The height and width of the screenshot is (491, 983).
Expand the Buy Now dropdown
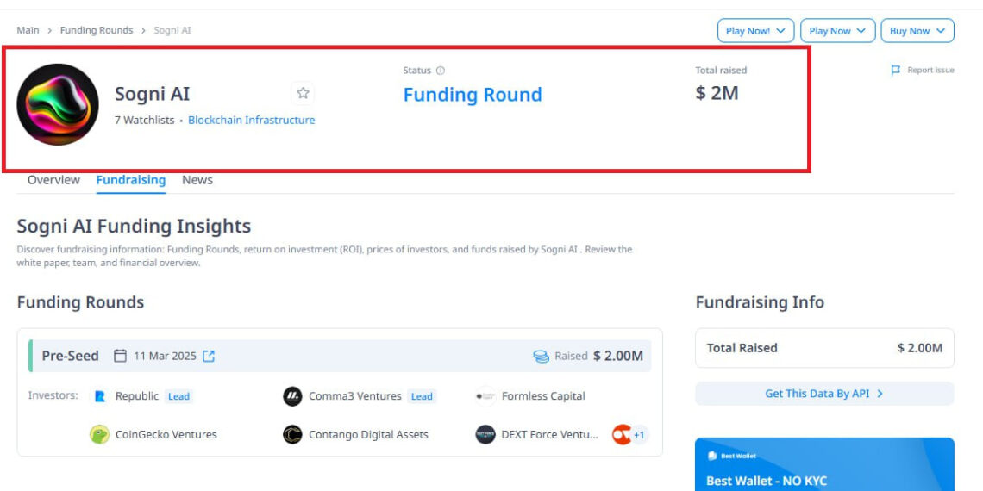pos(917,31)
